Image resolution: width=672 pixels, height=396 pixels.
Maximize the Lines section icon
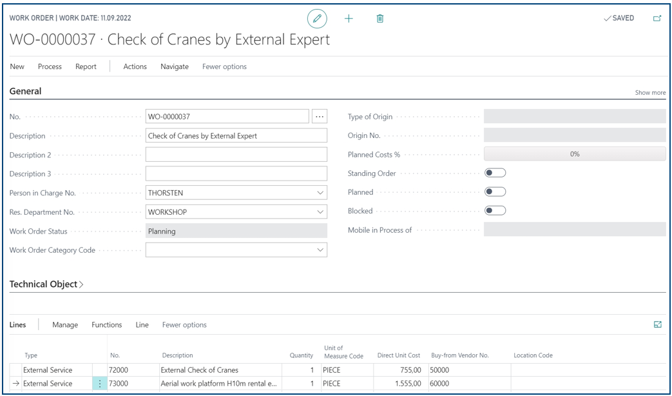point(658,325)
